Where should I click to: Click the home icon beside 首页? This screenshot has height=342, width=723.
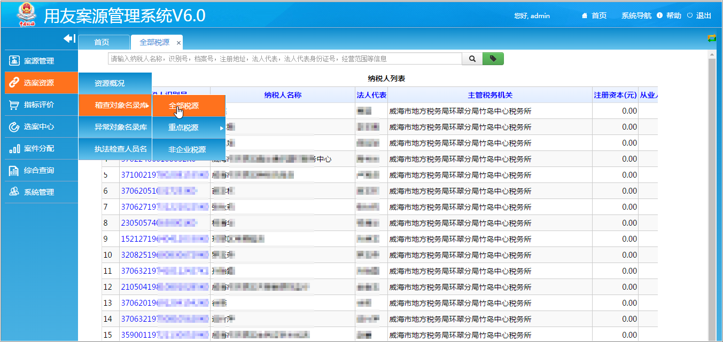[585, 15]
